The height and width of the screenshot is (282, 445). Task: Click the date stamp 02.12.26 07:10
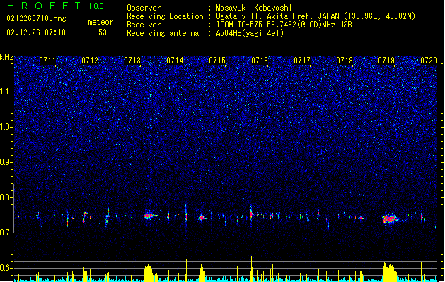[36, 32]
